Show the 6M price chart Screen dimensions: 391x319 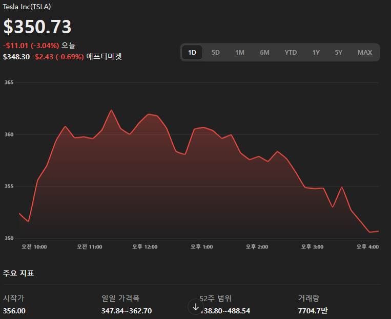pyautogui.click(x=264, y=53)
